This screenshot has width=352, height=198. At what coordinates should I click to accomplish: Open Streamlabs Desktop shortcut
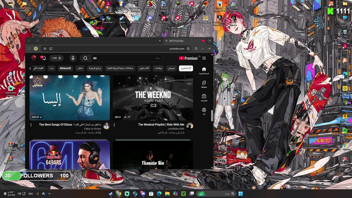(10, 91)
